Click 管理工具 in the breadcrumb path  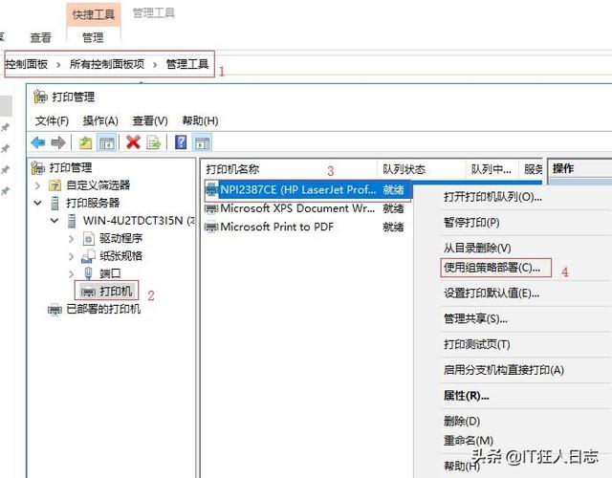tap(187, 64)
